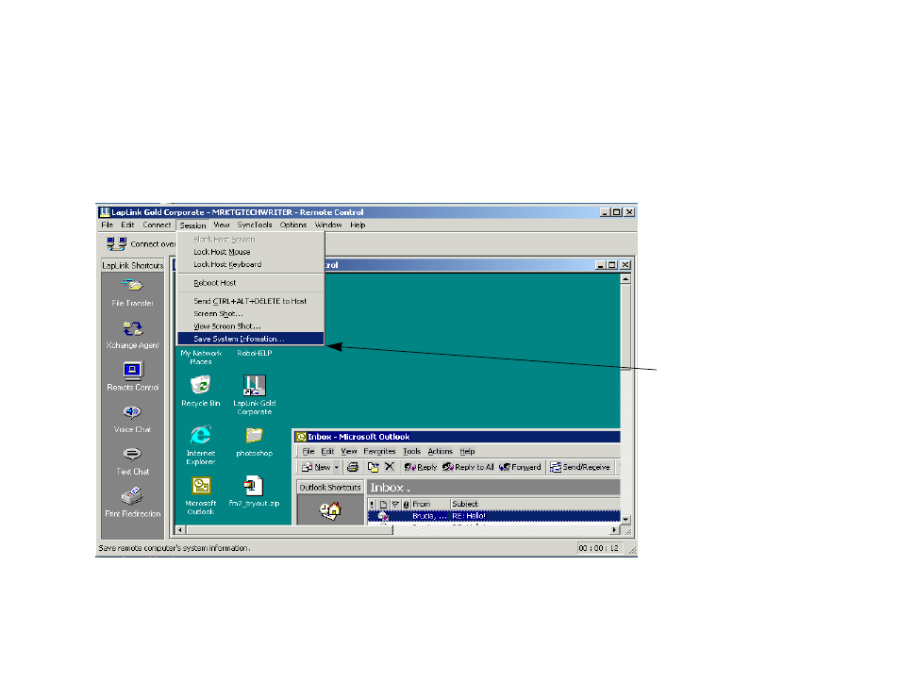Select Lock Host Mouse menu entry

251,252
